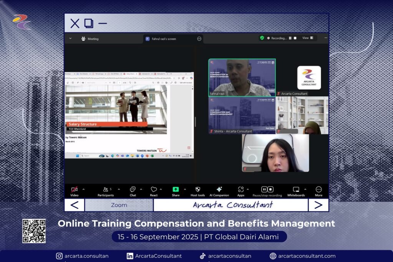Open the Participants panel
Screen dimensions: 393x262
106,190
